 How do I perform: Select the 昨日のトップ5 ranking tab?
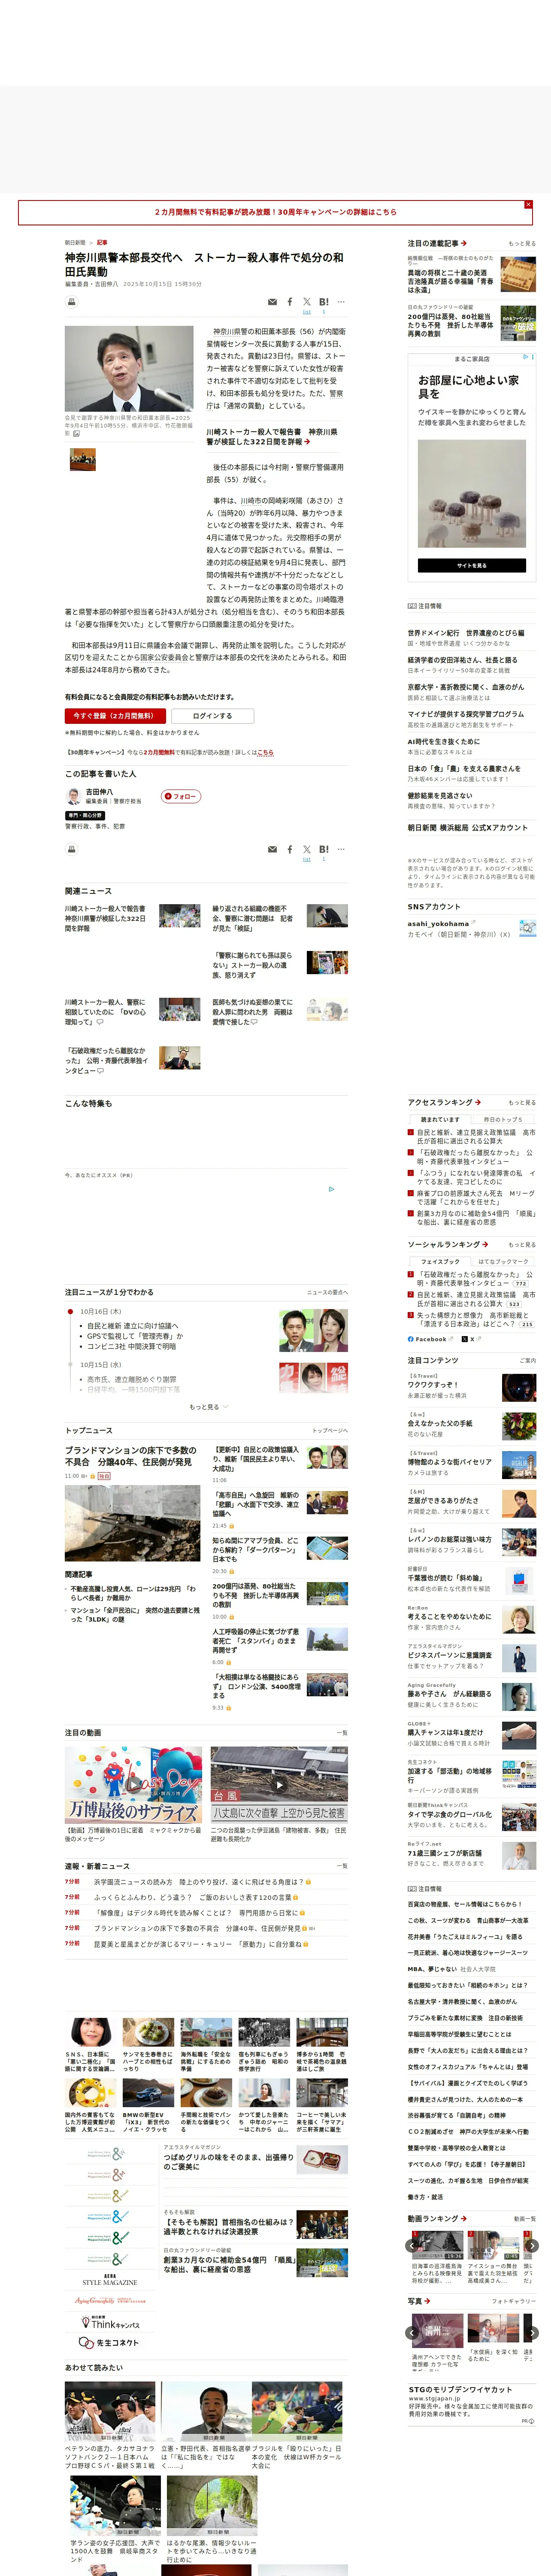coord(503,1119)
